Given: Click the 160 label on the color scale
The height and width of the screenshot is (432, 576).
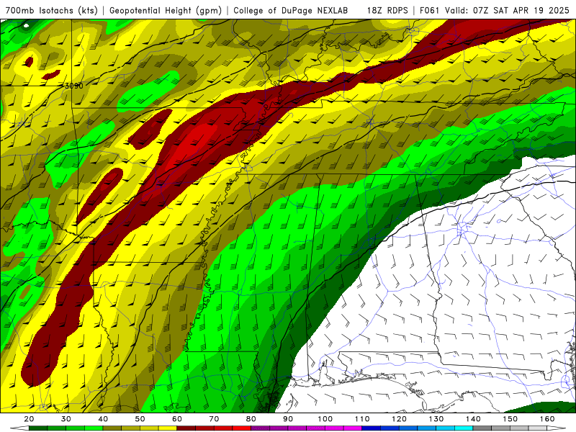Looking at the screenshot, I should (x=547, y=419).
